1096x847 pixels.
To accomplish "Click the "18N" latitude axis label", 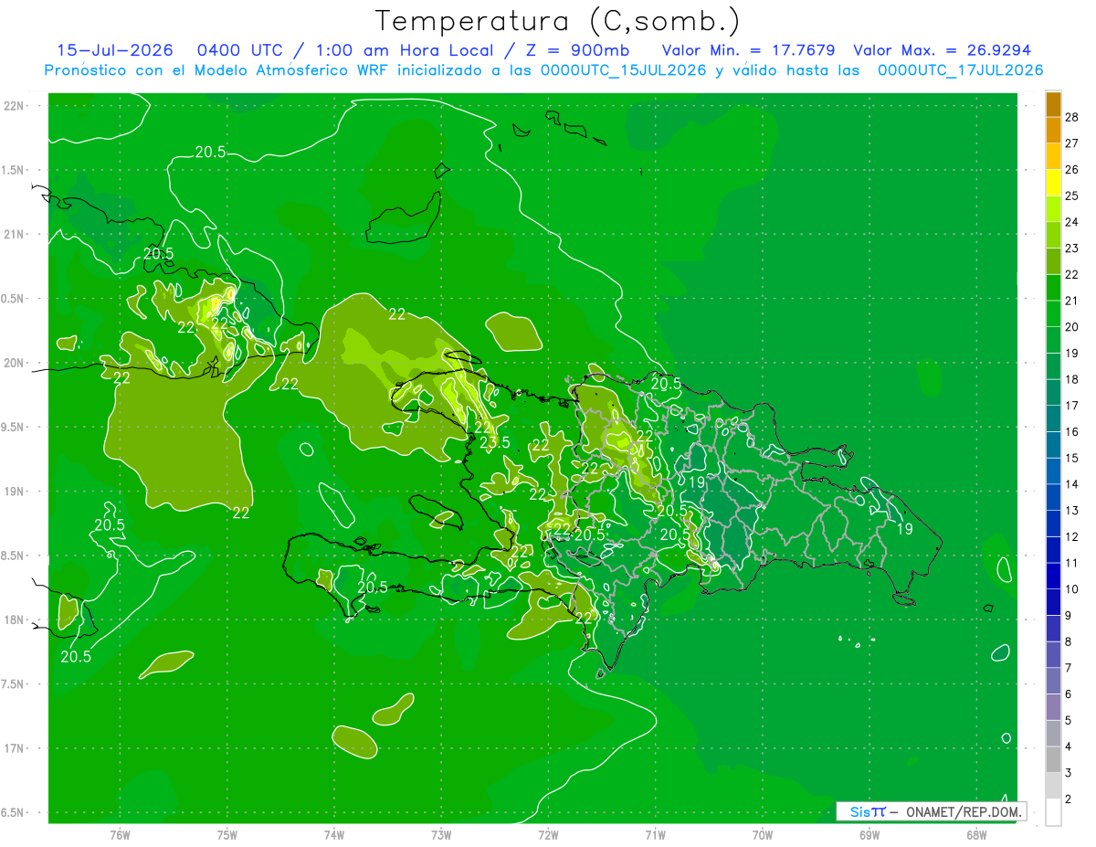I will click(x=14, y=620).
